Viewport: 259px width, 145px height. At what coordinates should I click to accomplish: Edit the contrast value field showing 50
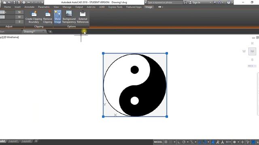(x=19, y=17)
